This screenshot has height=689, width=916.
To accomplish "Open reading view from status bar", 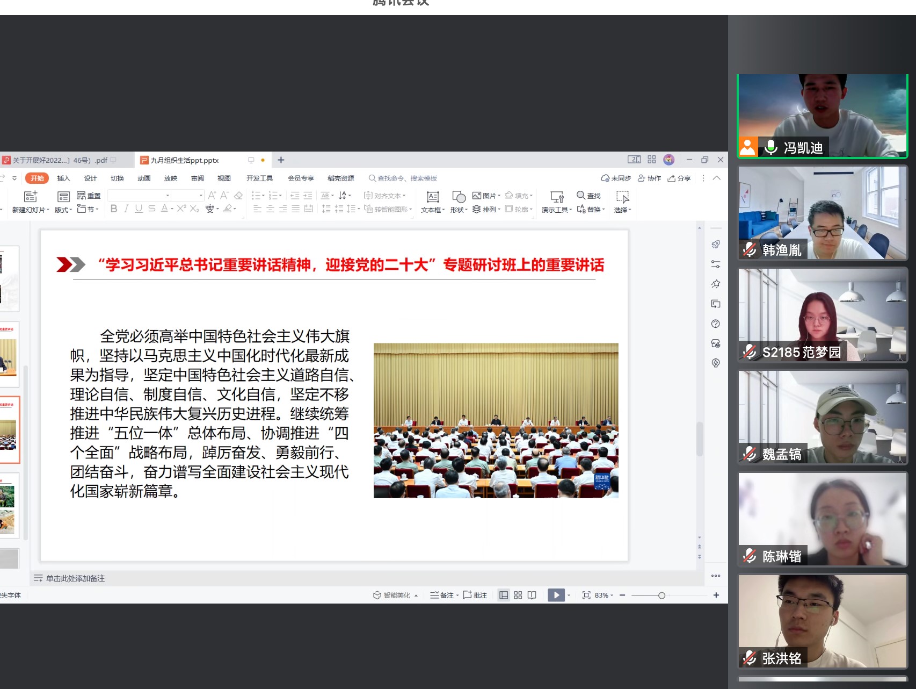I will coord(532,595).
